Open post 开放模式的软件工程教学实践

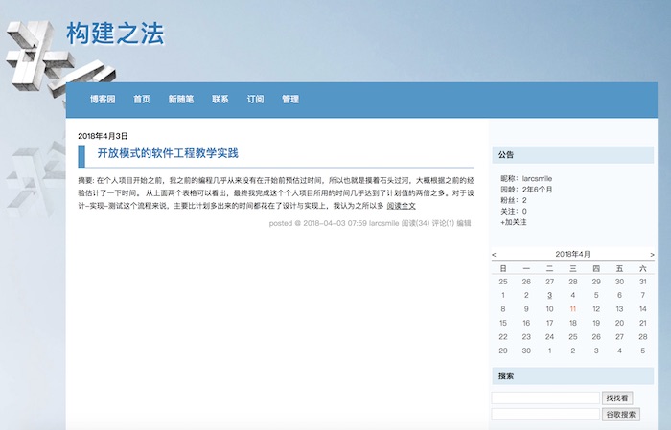168,153
